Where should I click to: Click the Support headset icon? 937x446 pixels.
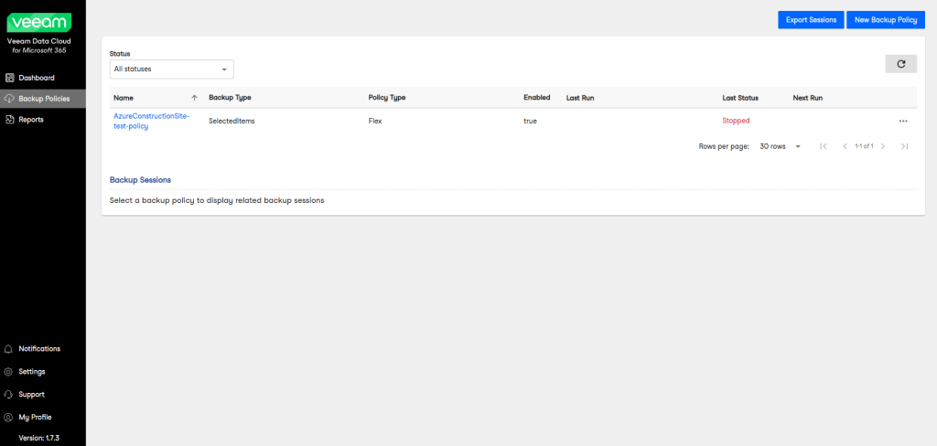tap(8, 395)
